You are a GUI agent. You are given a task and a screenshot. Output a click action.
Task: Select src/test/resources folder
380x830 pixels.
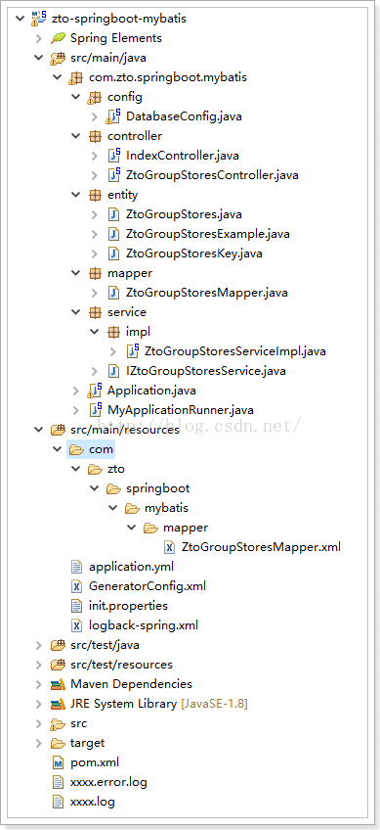coord(121,665)
